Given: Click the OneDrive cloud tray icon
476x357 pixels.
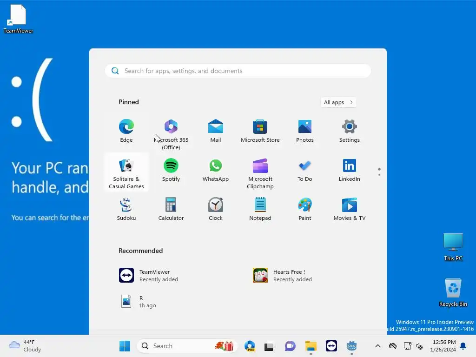Looking at the screenshot, I should pyautogui.click(x=393, y=346).
